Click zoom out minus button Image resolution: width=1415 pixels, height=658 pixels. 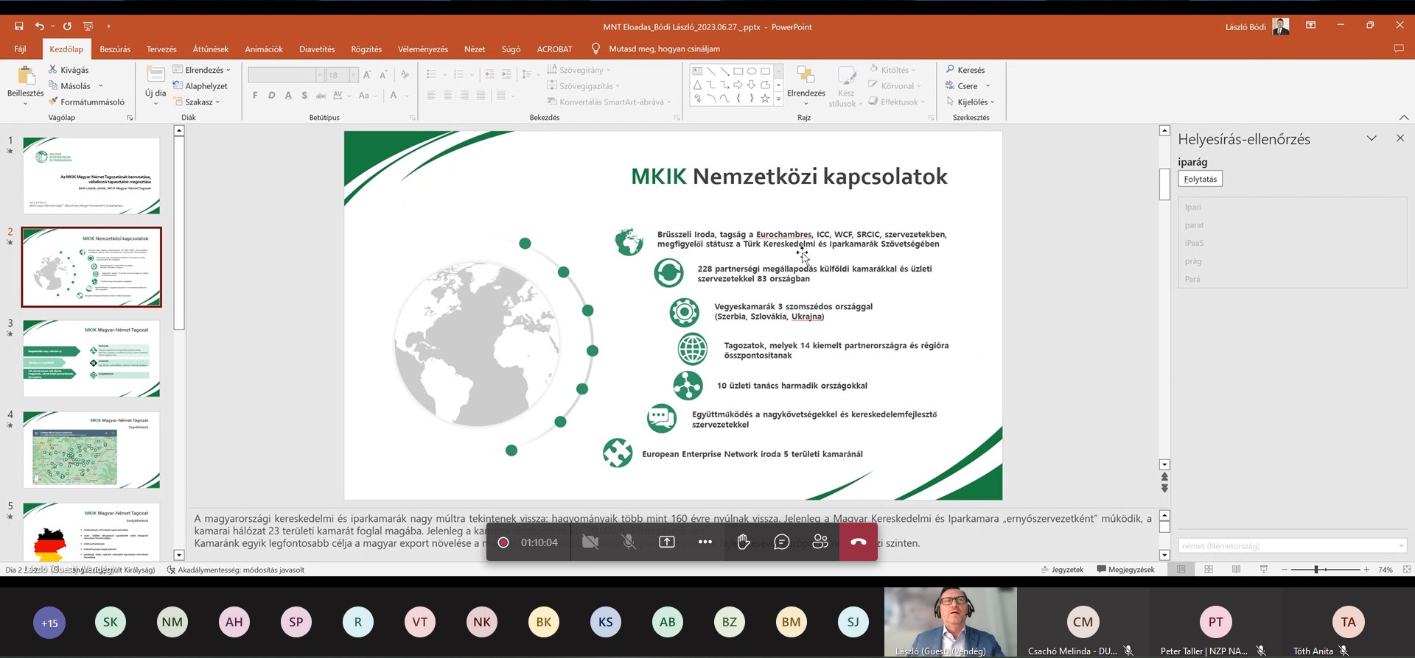coord(1284,570)
